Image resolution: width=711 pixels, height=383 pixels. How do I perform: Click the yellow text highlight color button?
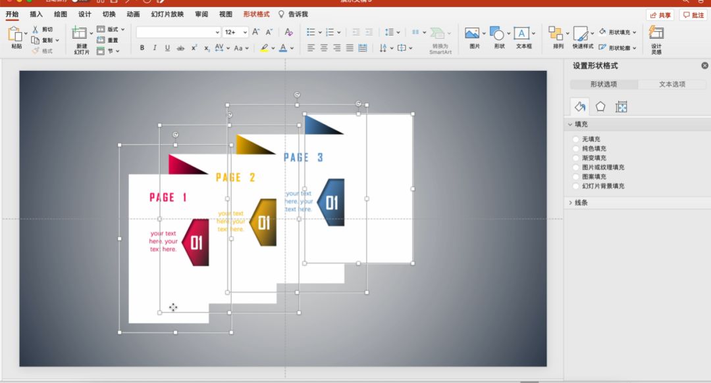(265, 48)
